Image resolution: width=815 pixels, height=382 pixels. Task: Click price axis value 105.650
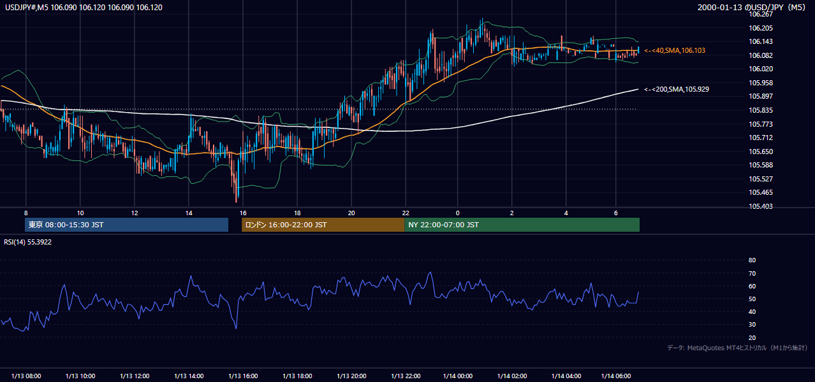(x=761, y=152)
